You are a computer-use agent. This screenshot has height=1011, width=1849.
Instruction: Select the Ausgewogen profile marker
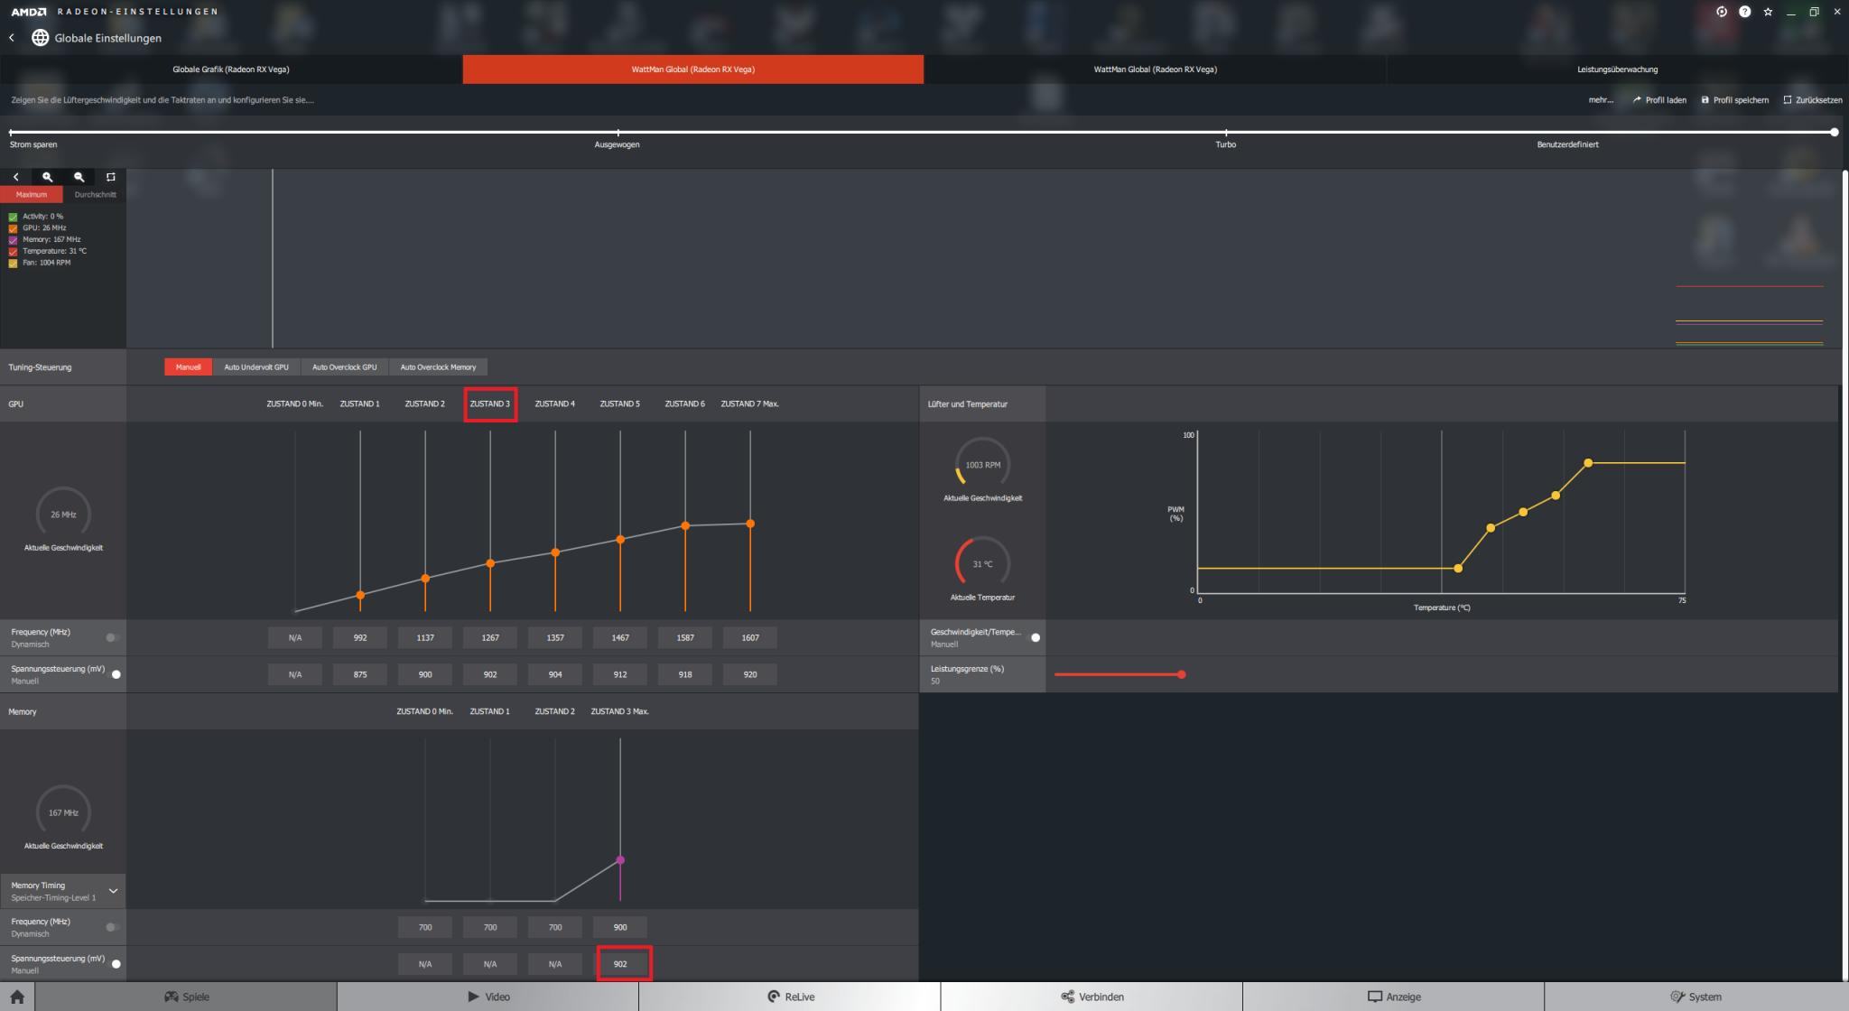618,133
